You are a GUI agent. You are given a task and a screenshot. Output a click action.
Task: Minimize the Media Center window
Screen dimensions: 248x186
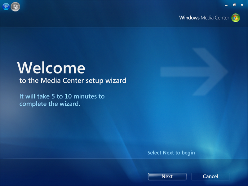coord(226,5)
